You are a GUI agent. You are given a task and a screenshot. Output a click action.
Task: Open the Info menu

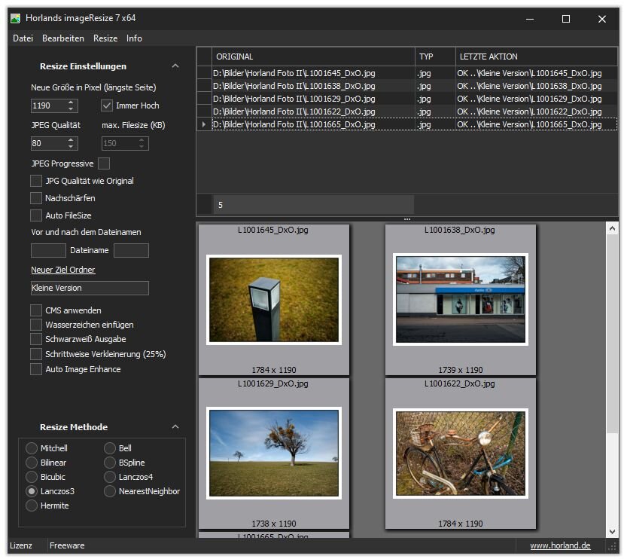134,38
